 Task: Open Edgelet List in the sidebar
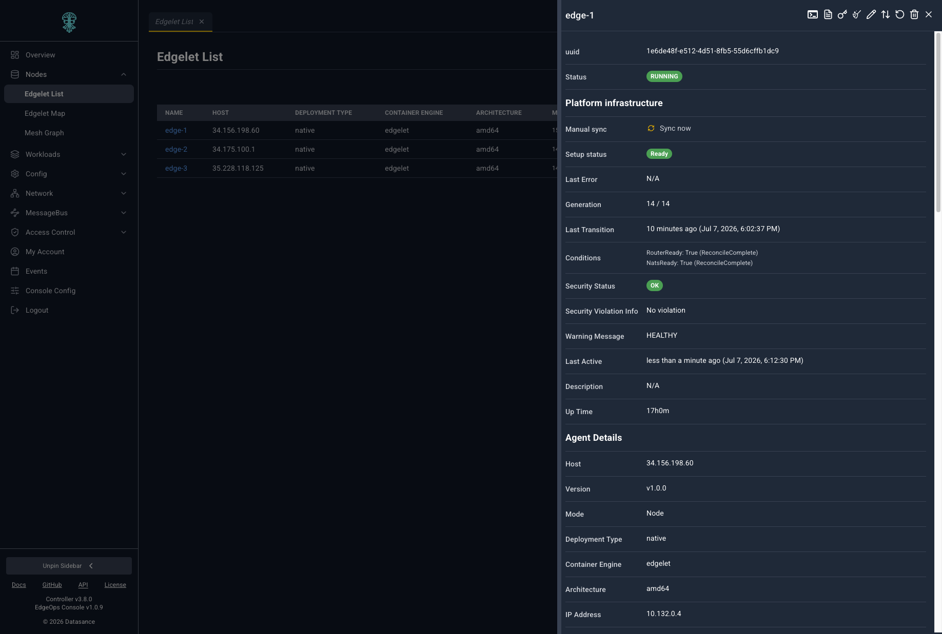coord(69,94)
